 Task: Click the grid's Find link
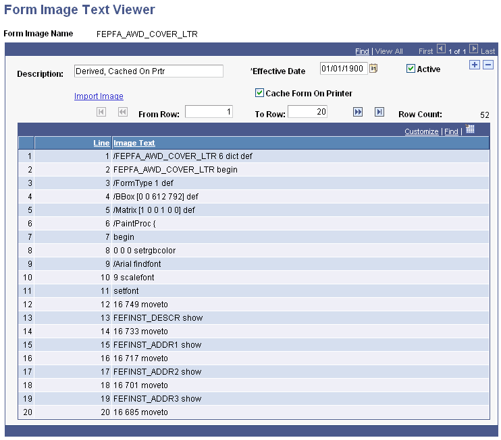tap(451, 131)
